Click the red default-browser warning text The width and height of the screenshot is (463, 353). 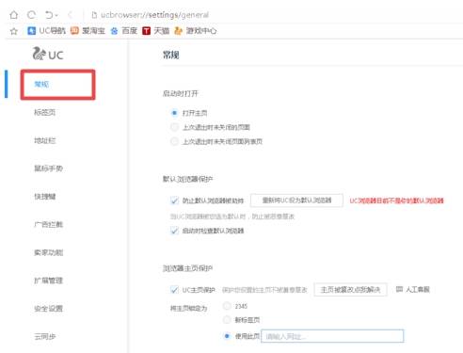tap(396, 201)
